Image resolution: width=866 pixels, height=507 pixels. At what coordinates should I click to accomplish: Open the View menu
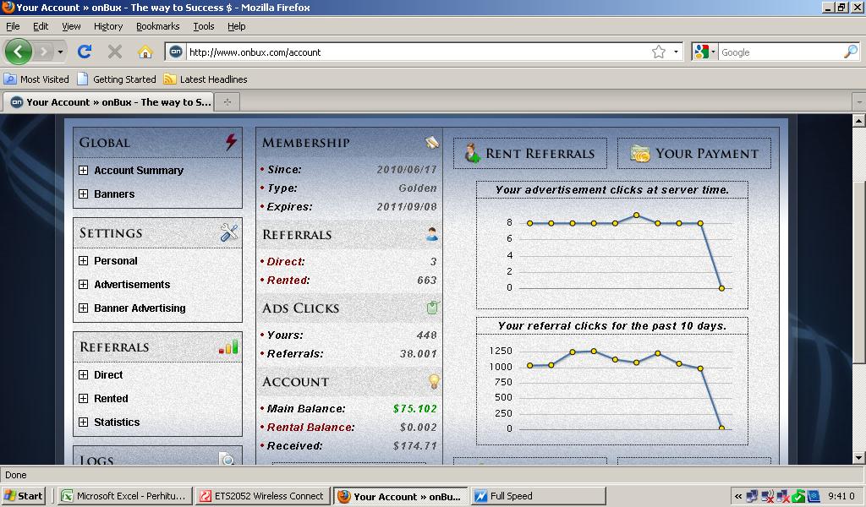(71, 26)
